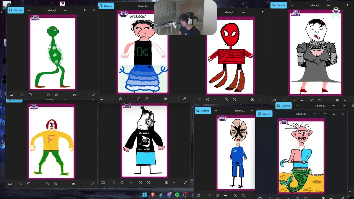Open the menu beside Düzenle, mermaid window
Viewport: 354px width, 199px height.
[277, 114]
